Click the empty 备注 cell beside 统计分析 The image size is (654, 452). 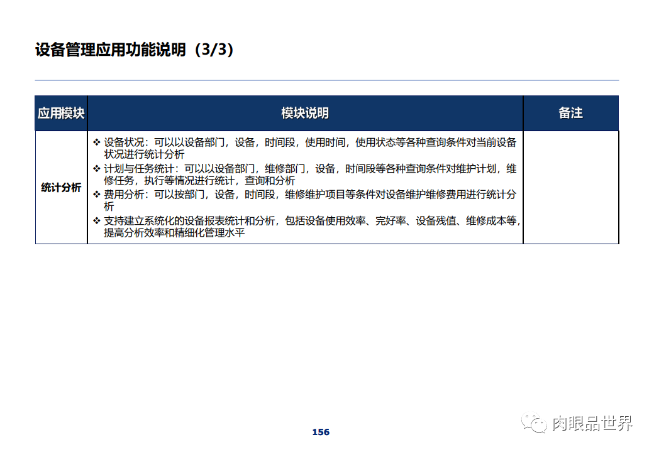571,188
